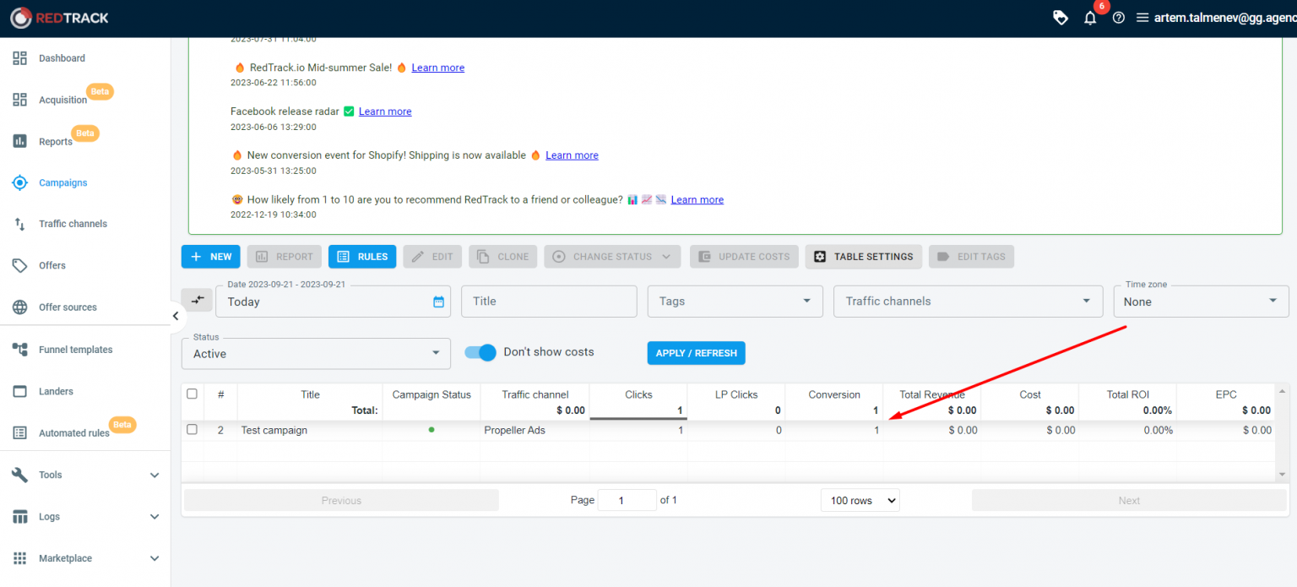This screenshot has height=587, width=1297.
Task: Select the header select-all checkbox
Action: coord(192,393)
